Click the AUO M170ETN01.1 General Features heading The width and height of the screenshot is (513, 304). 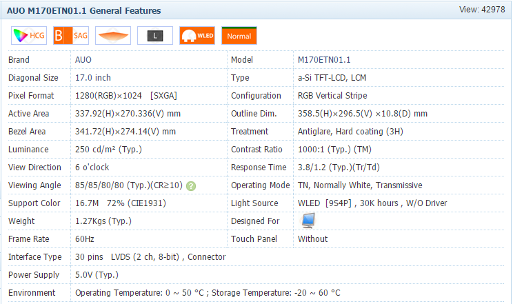click(84, 11)
